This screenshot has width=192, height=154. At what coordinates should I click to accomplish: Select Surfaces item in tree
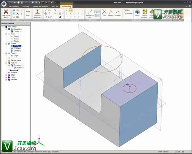[x=14, y=73]
